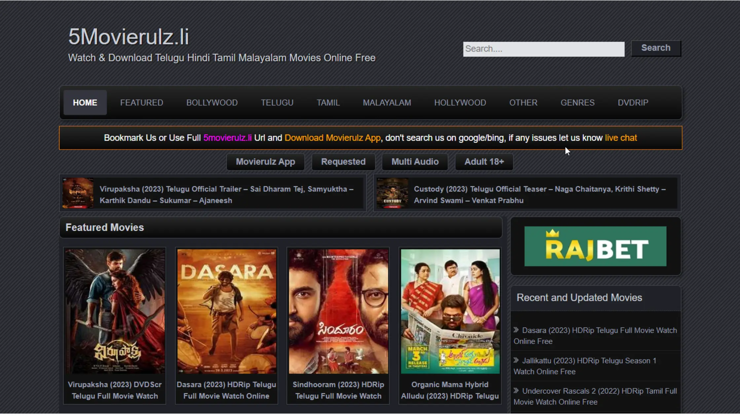The width and height of the screenshot is (740, 416).
Task: Click the Dasara movie poster
Action: click(x=227, y=311)
